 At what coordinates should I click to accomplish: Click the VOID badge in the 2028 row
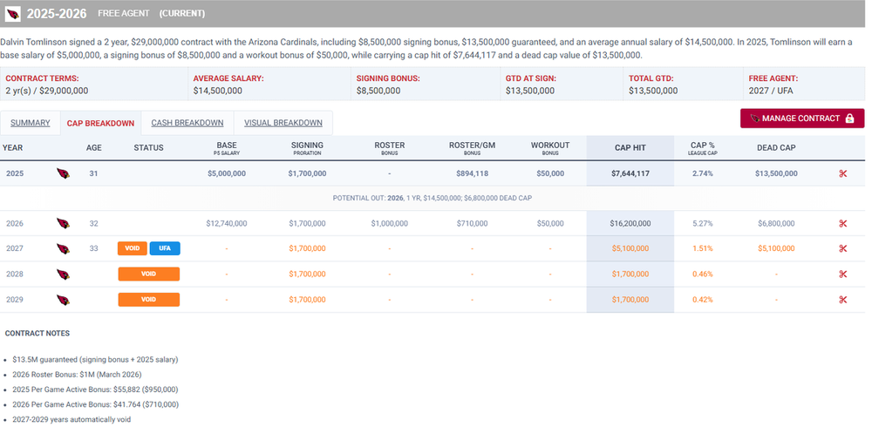point(148,274)
